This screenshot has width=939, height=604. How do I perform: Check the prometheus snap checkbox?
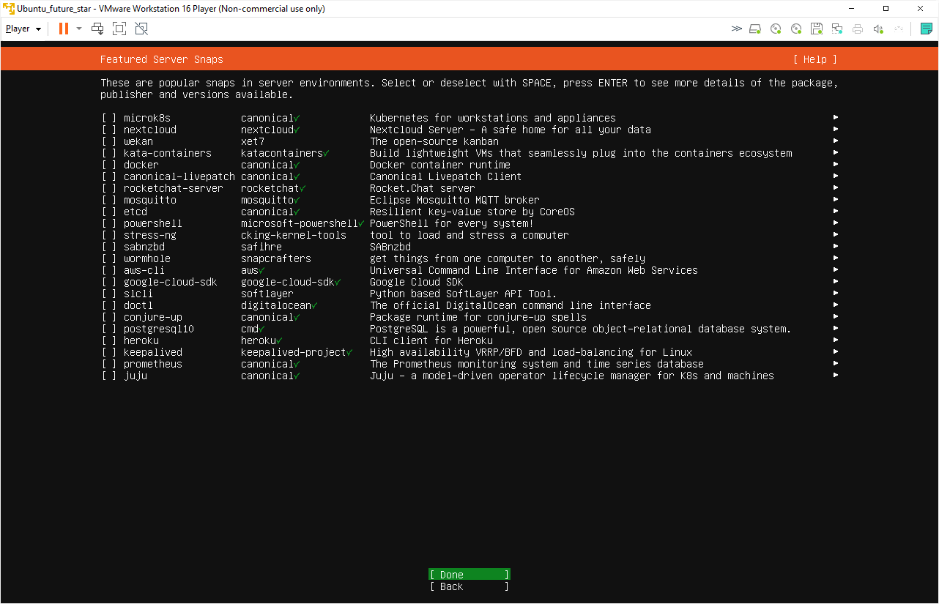click(x=109, y=364)
